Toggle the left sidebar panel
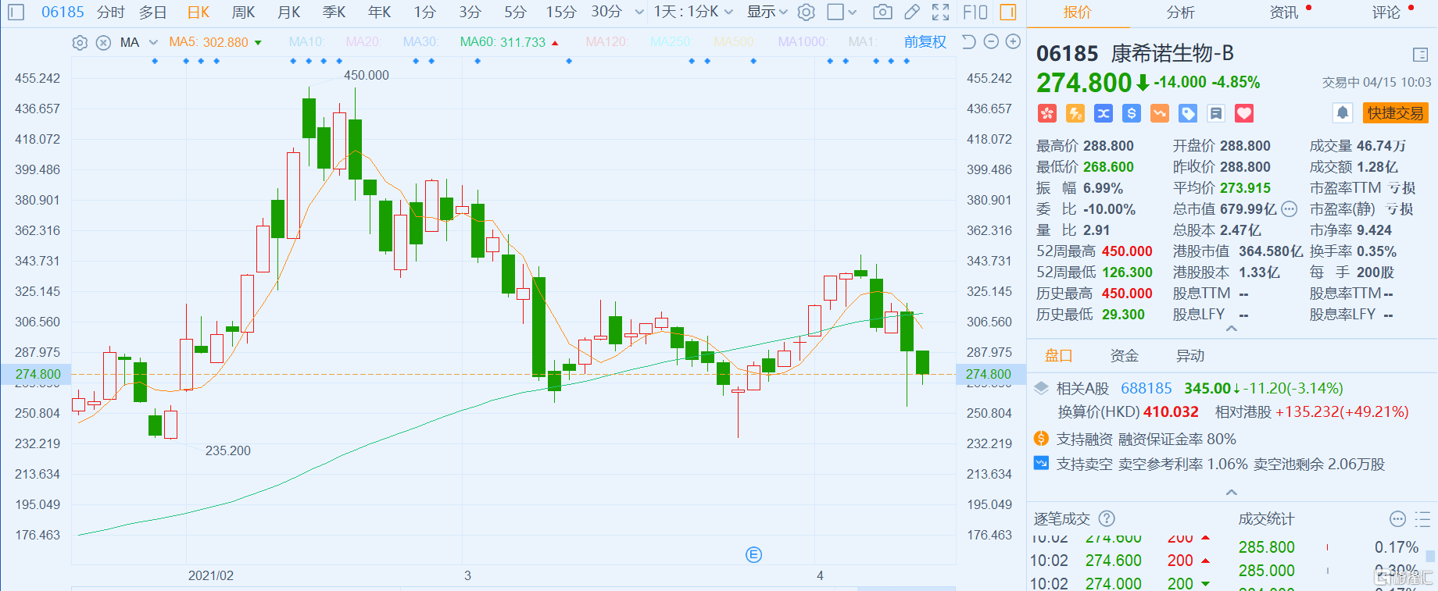Image resolution: width=1438 pixels, height=591 pixels. point(16,12)
